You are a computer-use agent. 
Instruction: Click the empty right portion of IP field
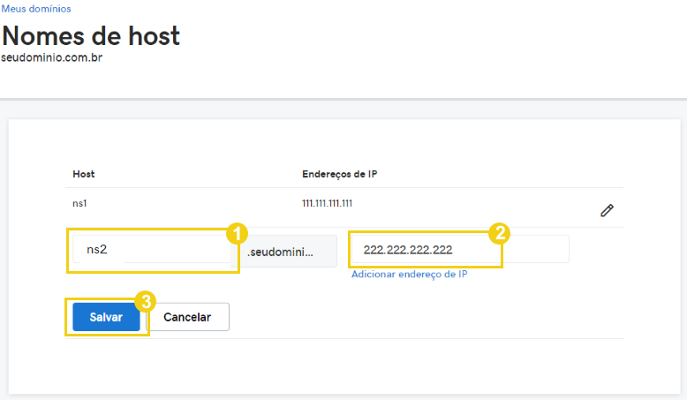pos(536,249)
